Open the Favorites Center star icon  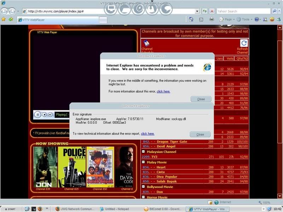pyautogui.click(x=4, y=19)
